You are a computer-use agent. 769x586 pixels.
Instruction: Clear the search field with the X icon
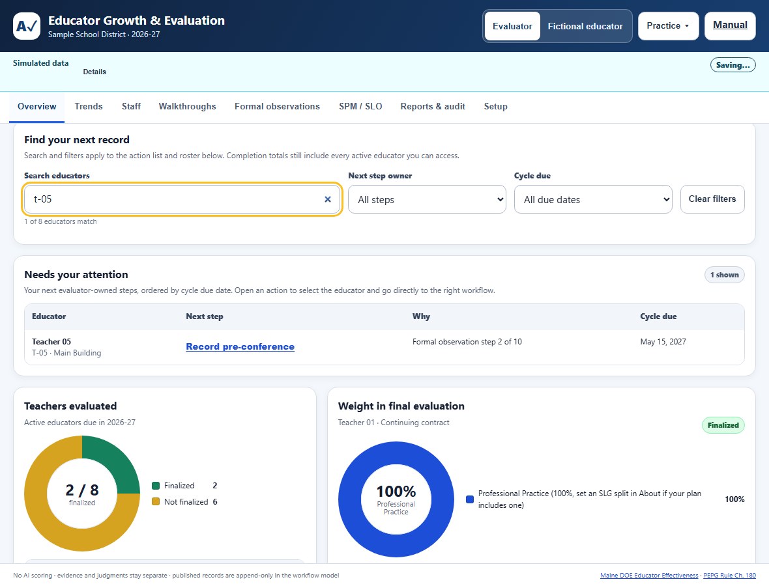[328, 199]
